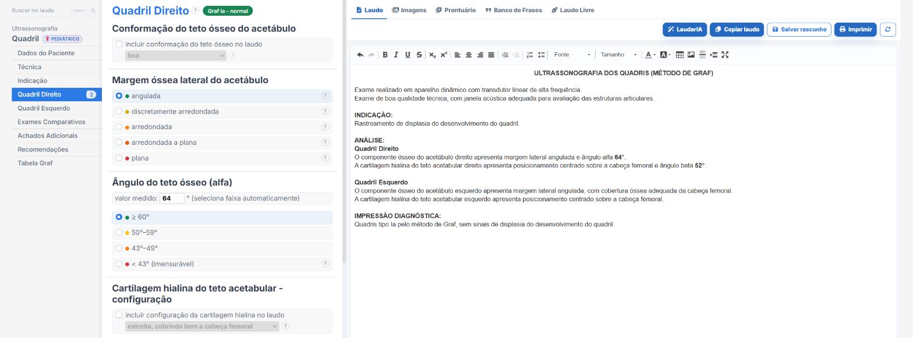Toggle underline formatting in editor toolbar

408,55
